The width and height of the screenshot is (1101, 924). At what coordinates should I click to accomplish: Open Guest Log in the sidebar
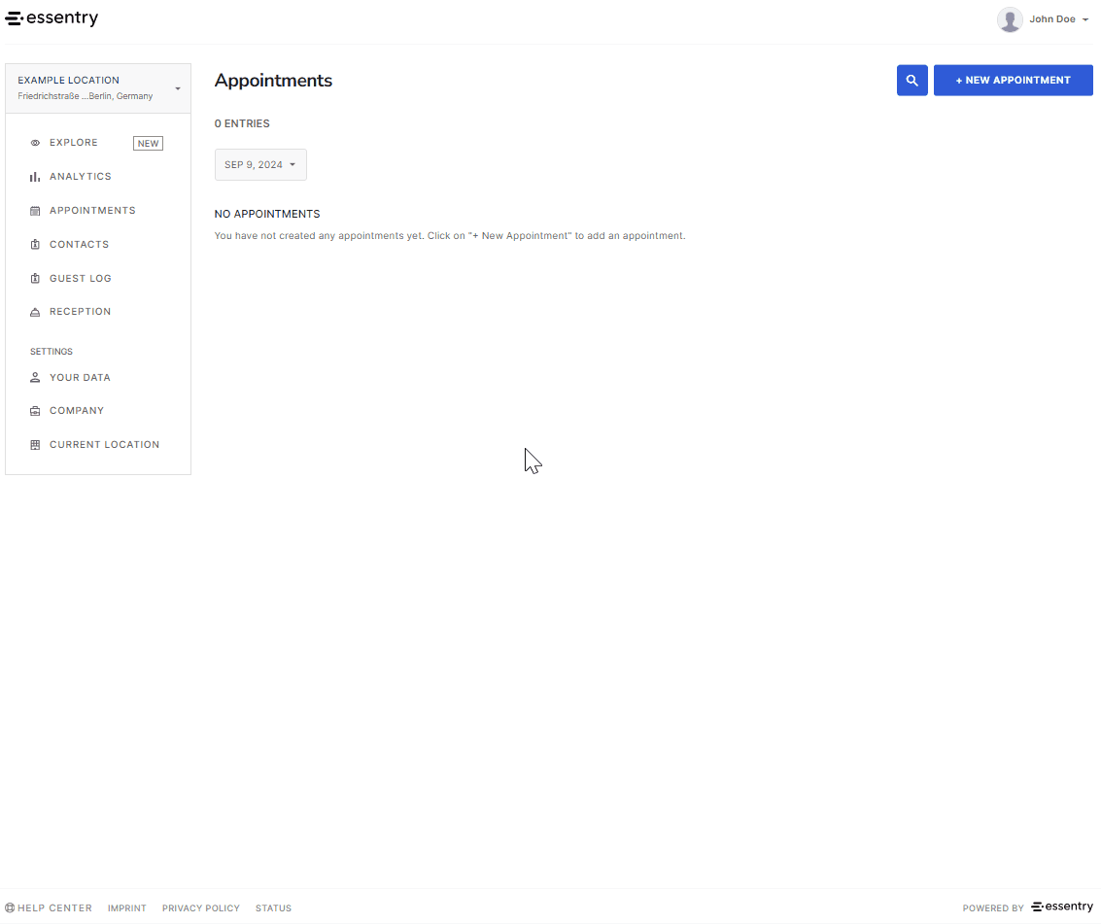(x=80, y=278)
